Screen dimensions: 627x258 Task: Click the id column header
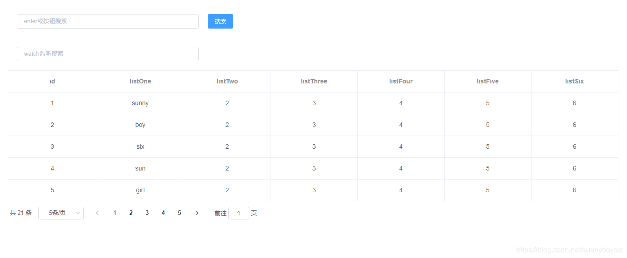tap(52, 82)
